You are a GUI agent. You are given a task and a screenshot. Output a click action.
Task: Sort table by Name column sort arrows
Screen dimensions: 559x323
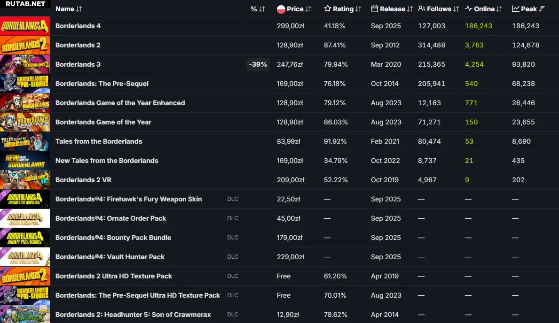pos(79,9)
